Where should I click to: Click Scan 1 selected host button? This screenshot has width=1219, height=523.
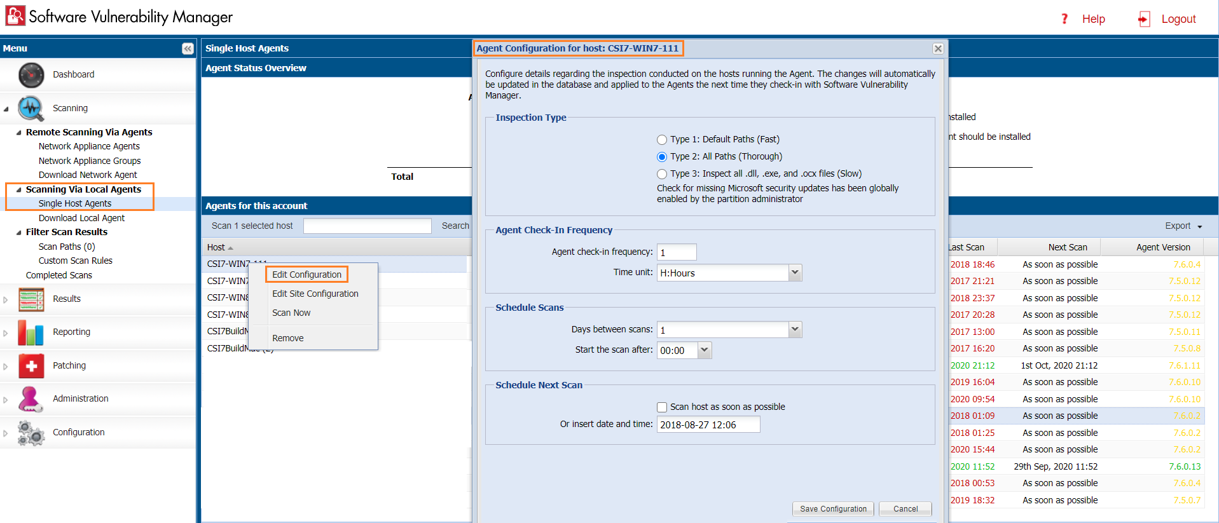[252, 226]
